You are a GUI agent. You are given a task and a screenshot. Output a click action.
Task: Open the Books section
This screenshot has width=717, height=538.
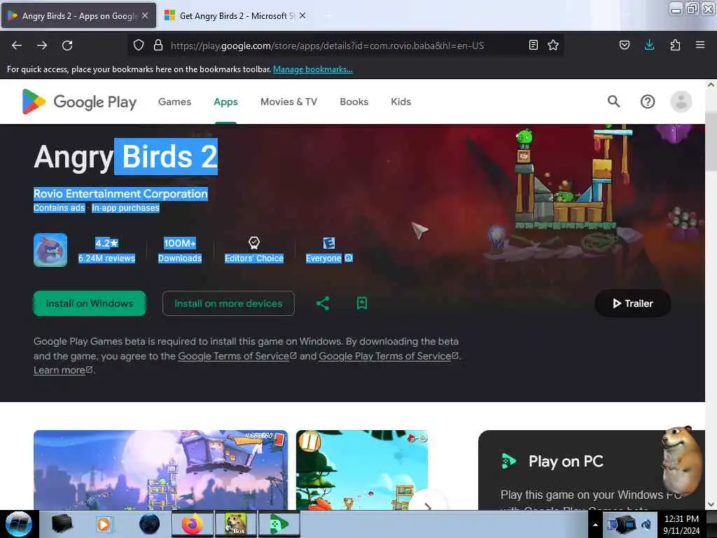[354, 102]
